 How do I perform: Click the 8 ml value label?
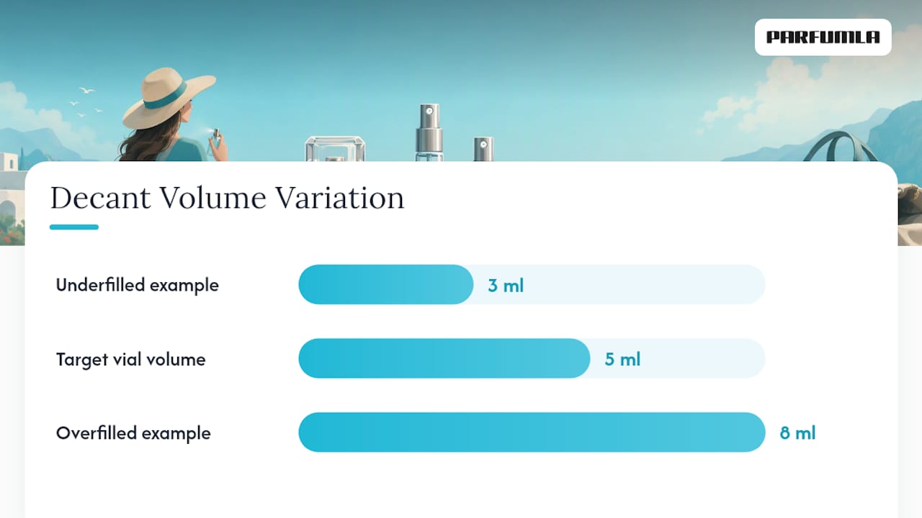click(797, 433)
